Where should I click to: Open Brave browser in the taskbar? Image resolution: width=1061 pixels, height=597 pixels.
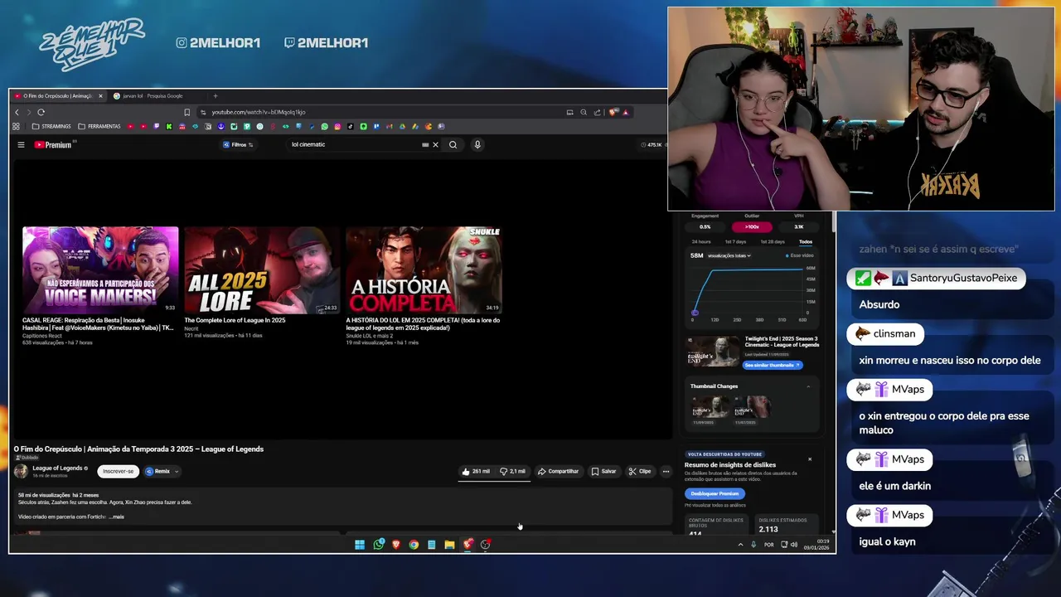tap(395, 545)
